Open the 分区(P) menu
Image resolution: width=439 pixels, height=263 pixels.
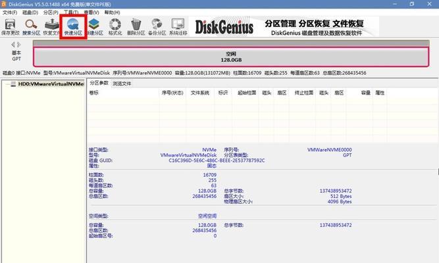pos(51,12)
